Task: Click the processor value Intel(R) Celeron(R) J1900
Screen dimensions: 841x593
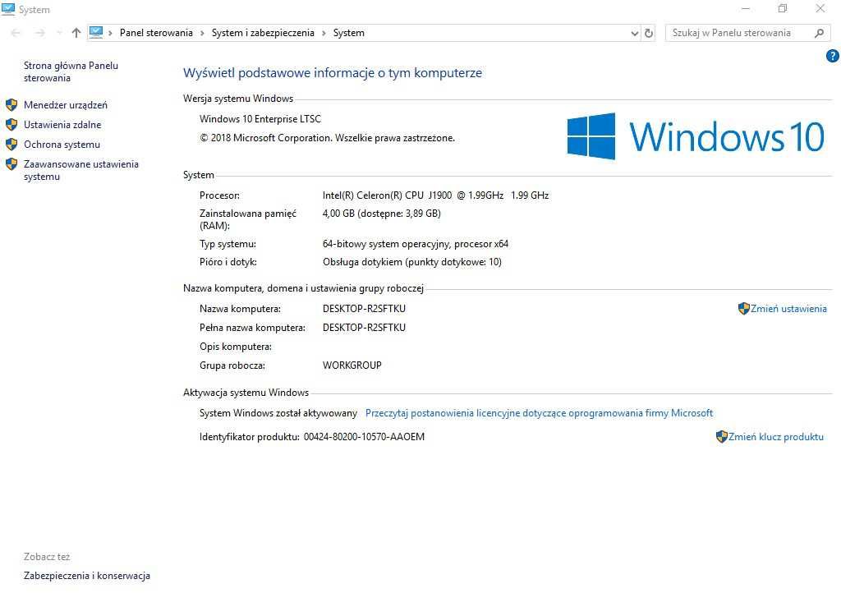Action: point(435,195)
